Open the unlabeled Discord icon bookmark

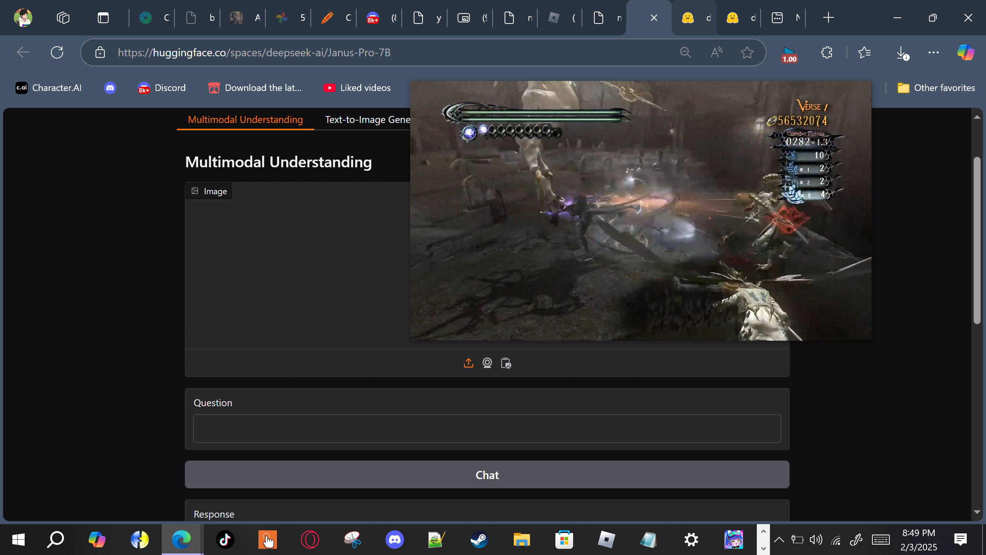coord(110,88)
